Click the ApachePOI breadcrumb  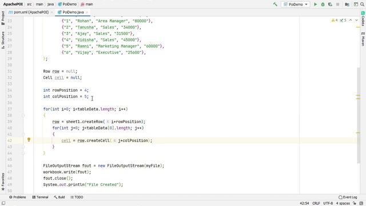click(x=13, y=4)
